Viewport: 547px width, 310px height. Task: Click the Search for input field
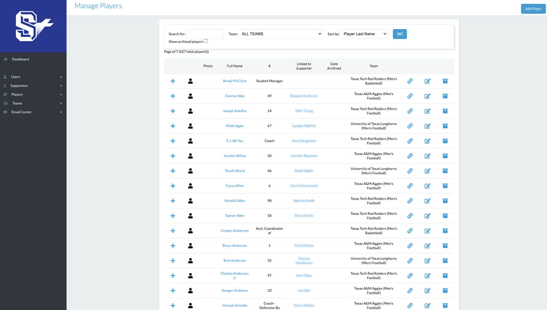pos(205,34)
